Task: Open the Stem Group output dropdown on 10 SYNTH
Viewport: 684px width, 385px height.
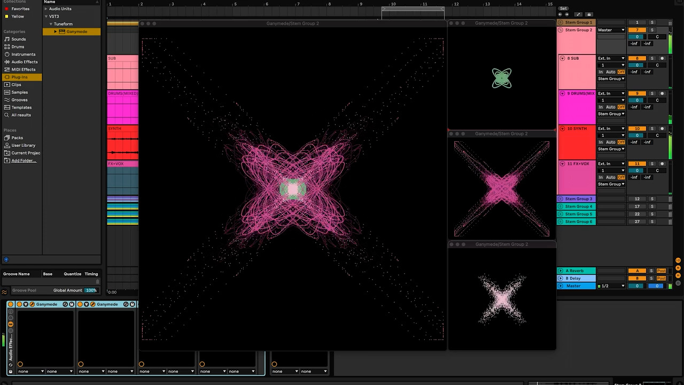Action: (x=611, y=149)
